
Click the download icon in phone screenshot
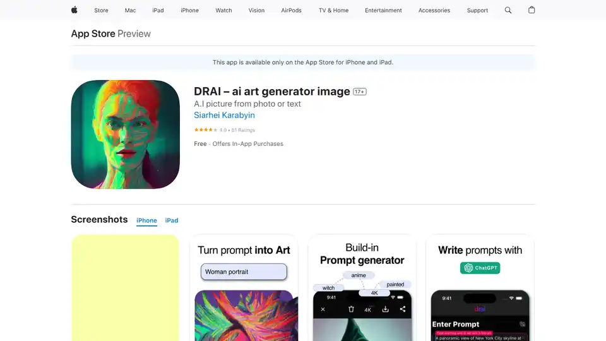(385, 309)
